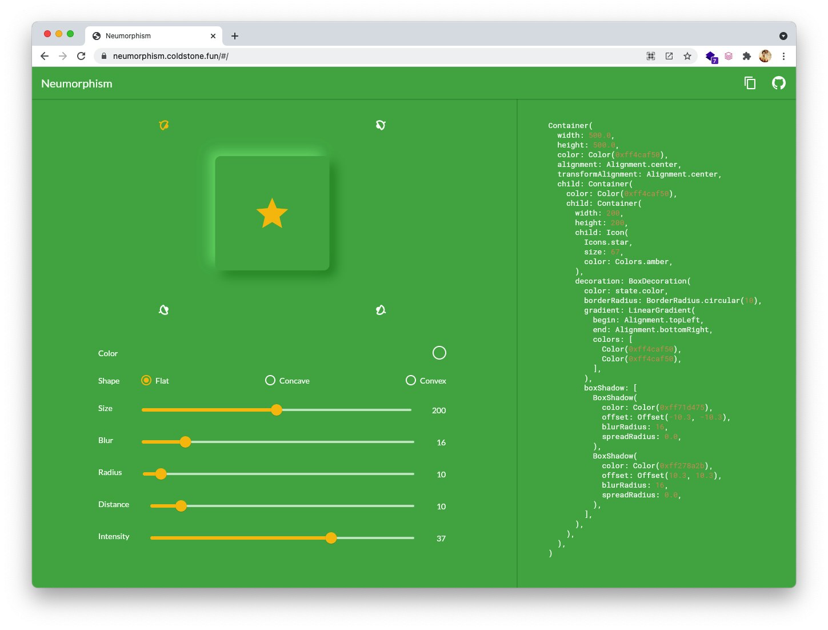828x630 pixels.
Task: Select the top-left light source icon
Action: point(163,125)
